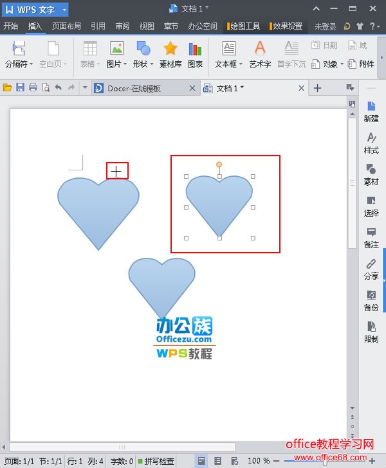Save the document with the floppy icon

click(20, 87)
